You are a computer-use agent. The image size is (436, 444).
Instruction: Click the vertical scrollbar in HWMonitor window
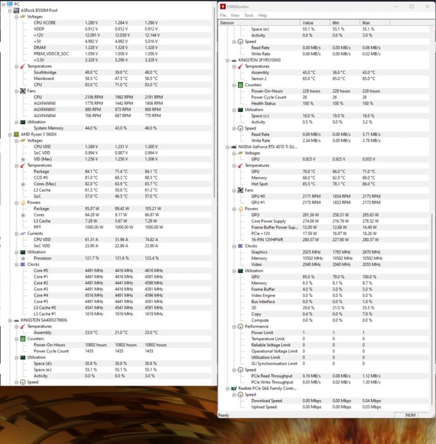click(x=432, y=309)
